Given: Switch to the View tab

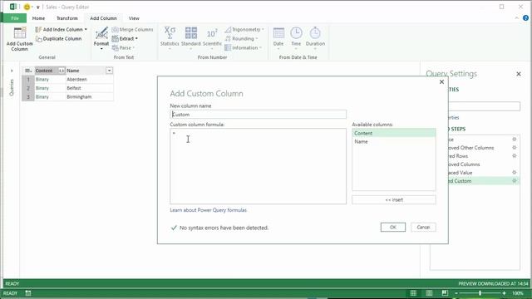Looking at the screenshot, I should (x=134, y=18).
